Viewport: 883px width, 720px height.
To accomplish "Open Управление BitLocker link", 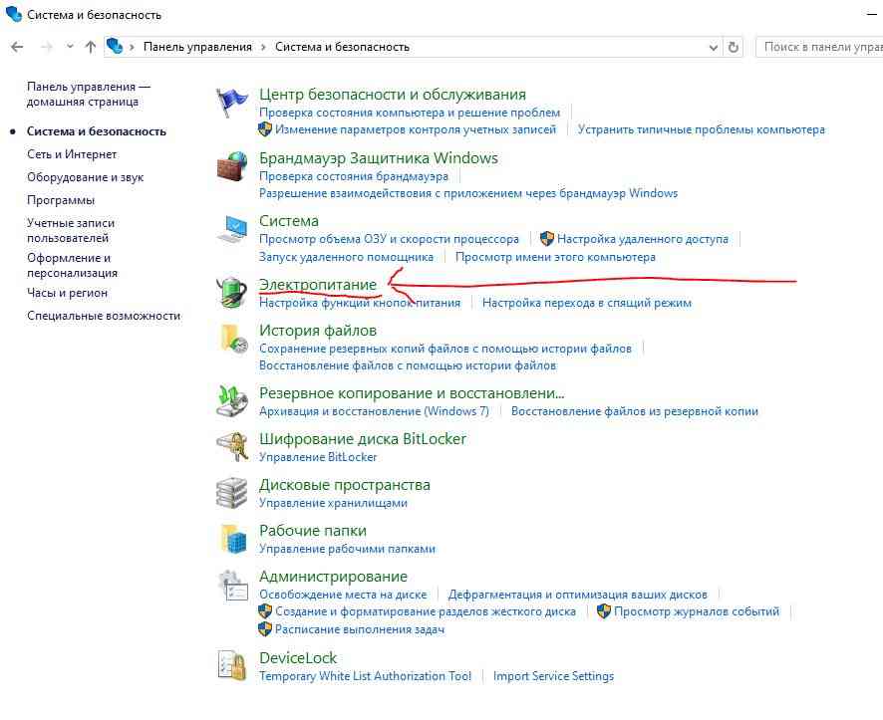I will pos(318,457).
